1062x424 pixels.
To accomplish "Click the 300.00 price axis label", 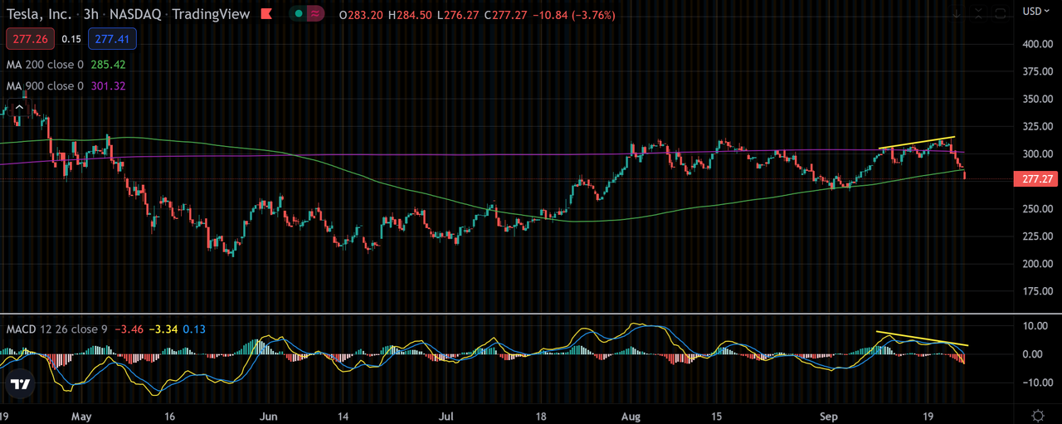I will tap(1037, 154).
